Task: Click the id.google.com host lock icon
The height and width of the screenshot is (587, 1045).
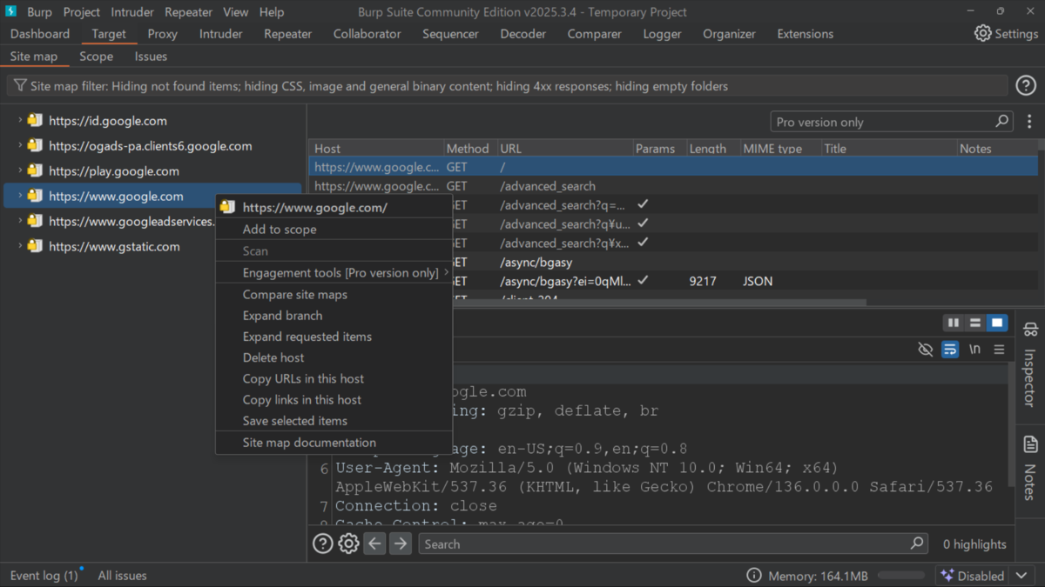Action: click(35, 120)
